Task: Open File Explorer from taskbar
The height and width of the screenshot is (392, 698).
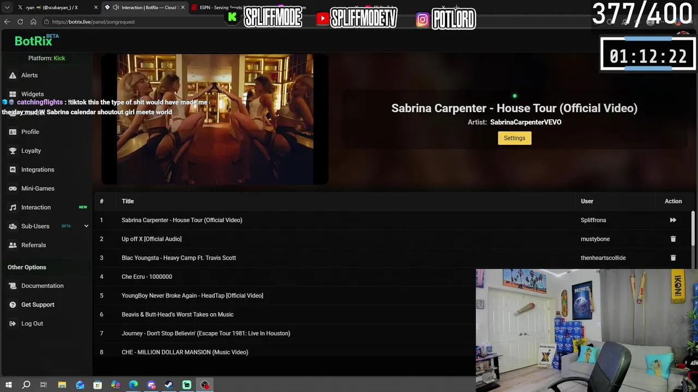Action: coord(62,385)
